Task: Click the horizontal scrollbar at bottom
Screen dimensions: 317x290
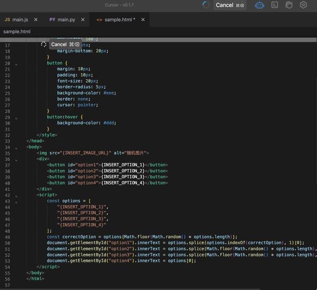Action: [130, 289]
